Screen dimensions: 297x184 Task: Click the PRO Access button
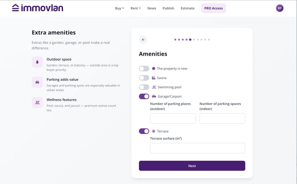point(214,8)
